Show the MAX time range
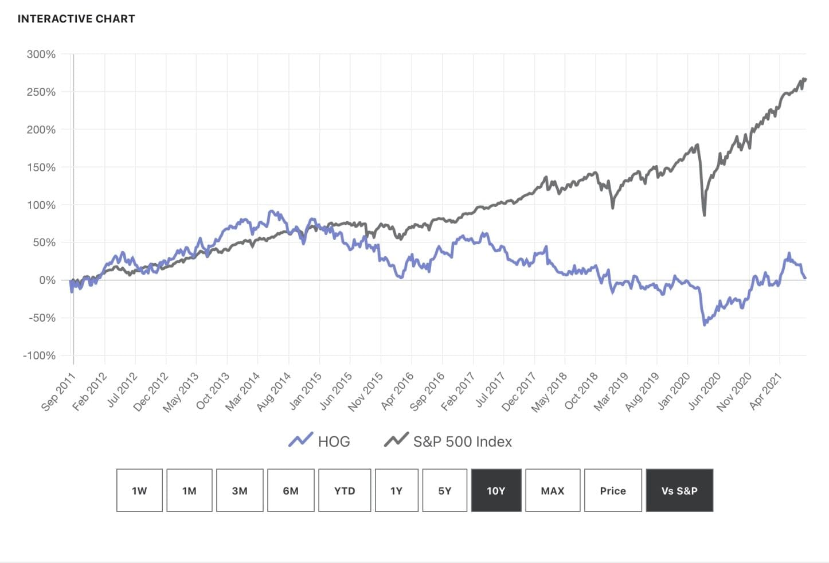This screenshot has width=829, height=563. 553,490
